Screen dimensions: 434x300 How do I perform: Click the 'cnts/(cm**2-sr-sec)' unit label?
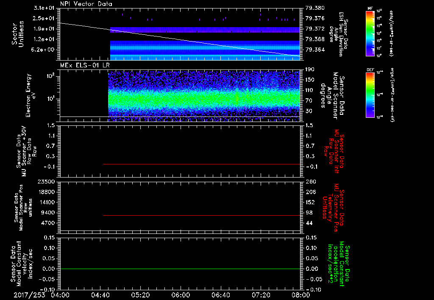[x=391, y=33]
